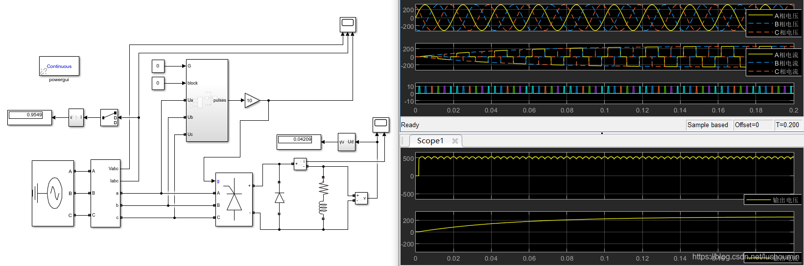Select the V I measurement block beside 0.9549 display
The height and width of the screenshot is (266, 804).
click(76, 117)
